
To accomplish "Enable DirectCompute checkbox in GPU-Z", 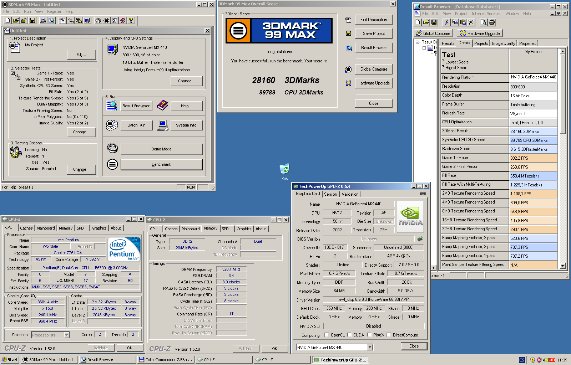I will [389, 335].
